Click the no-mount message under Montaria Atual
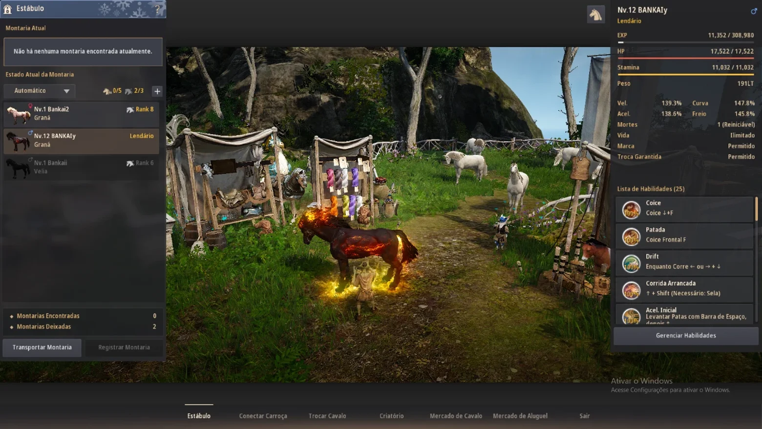Screen dimensions: 762x429 [x=83, y=51]
